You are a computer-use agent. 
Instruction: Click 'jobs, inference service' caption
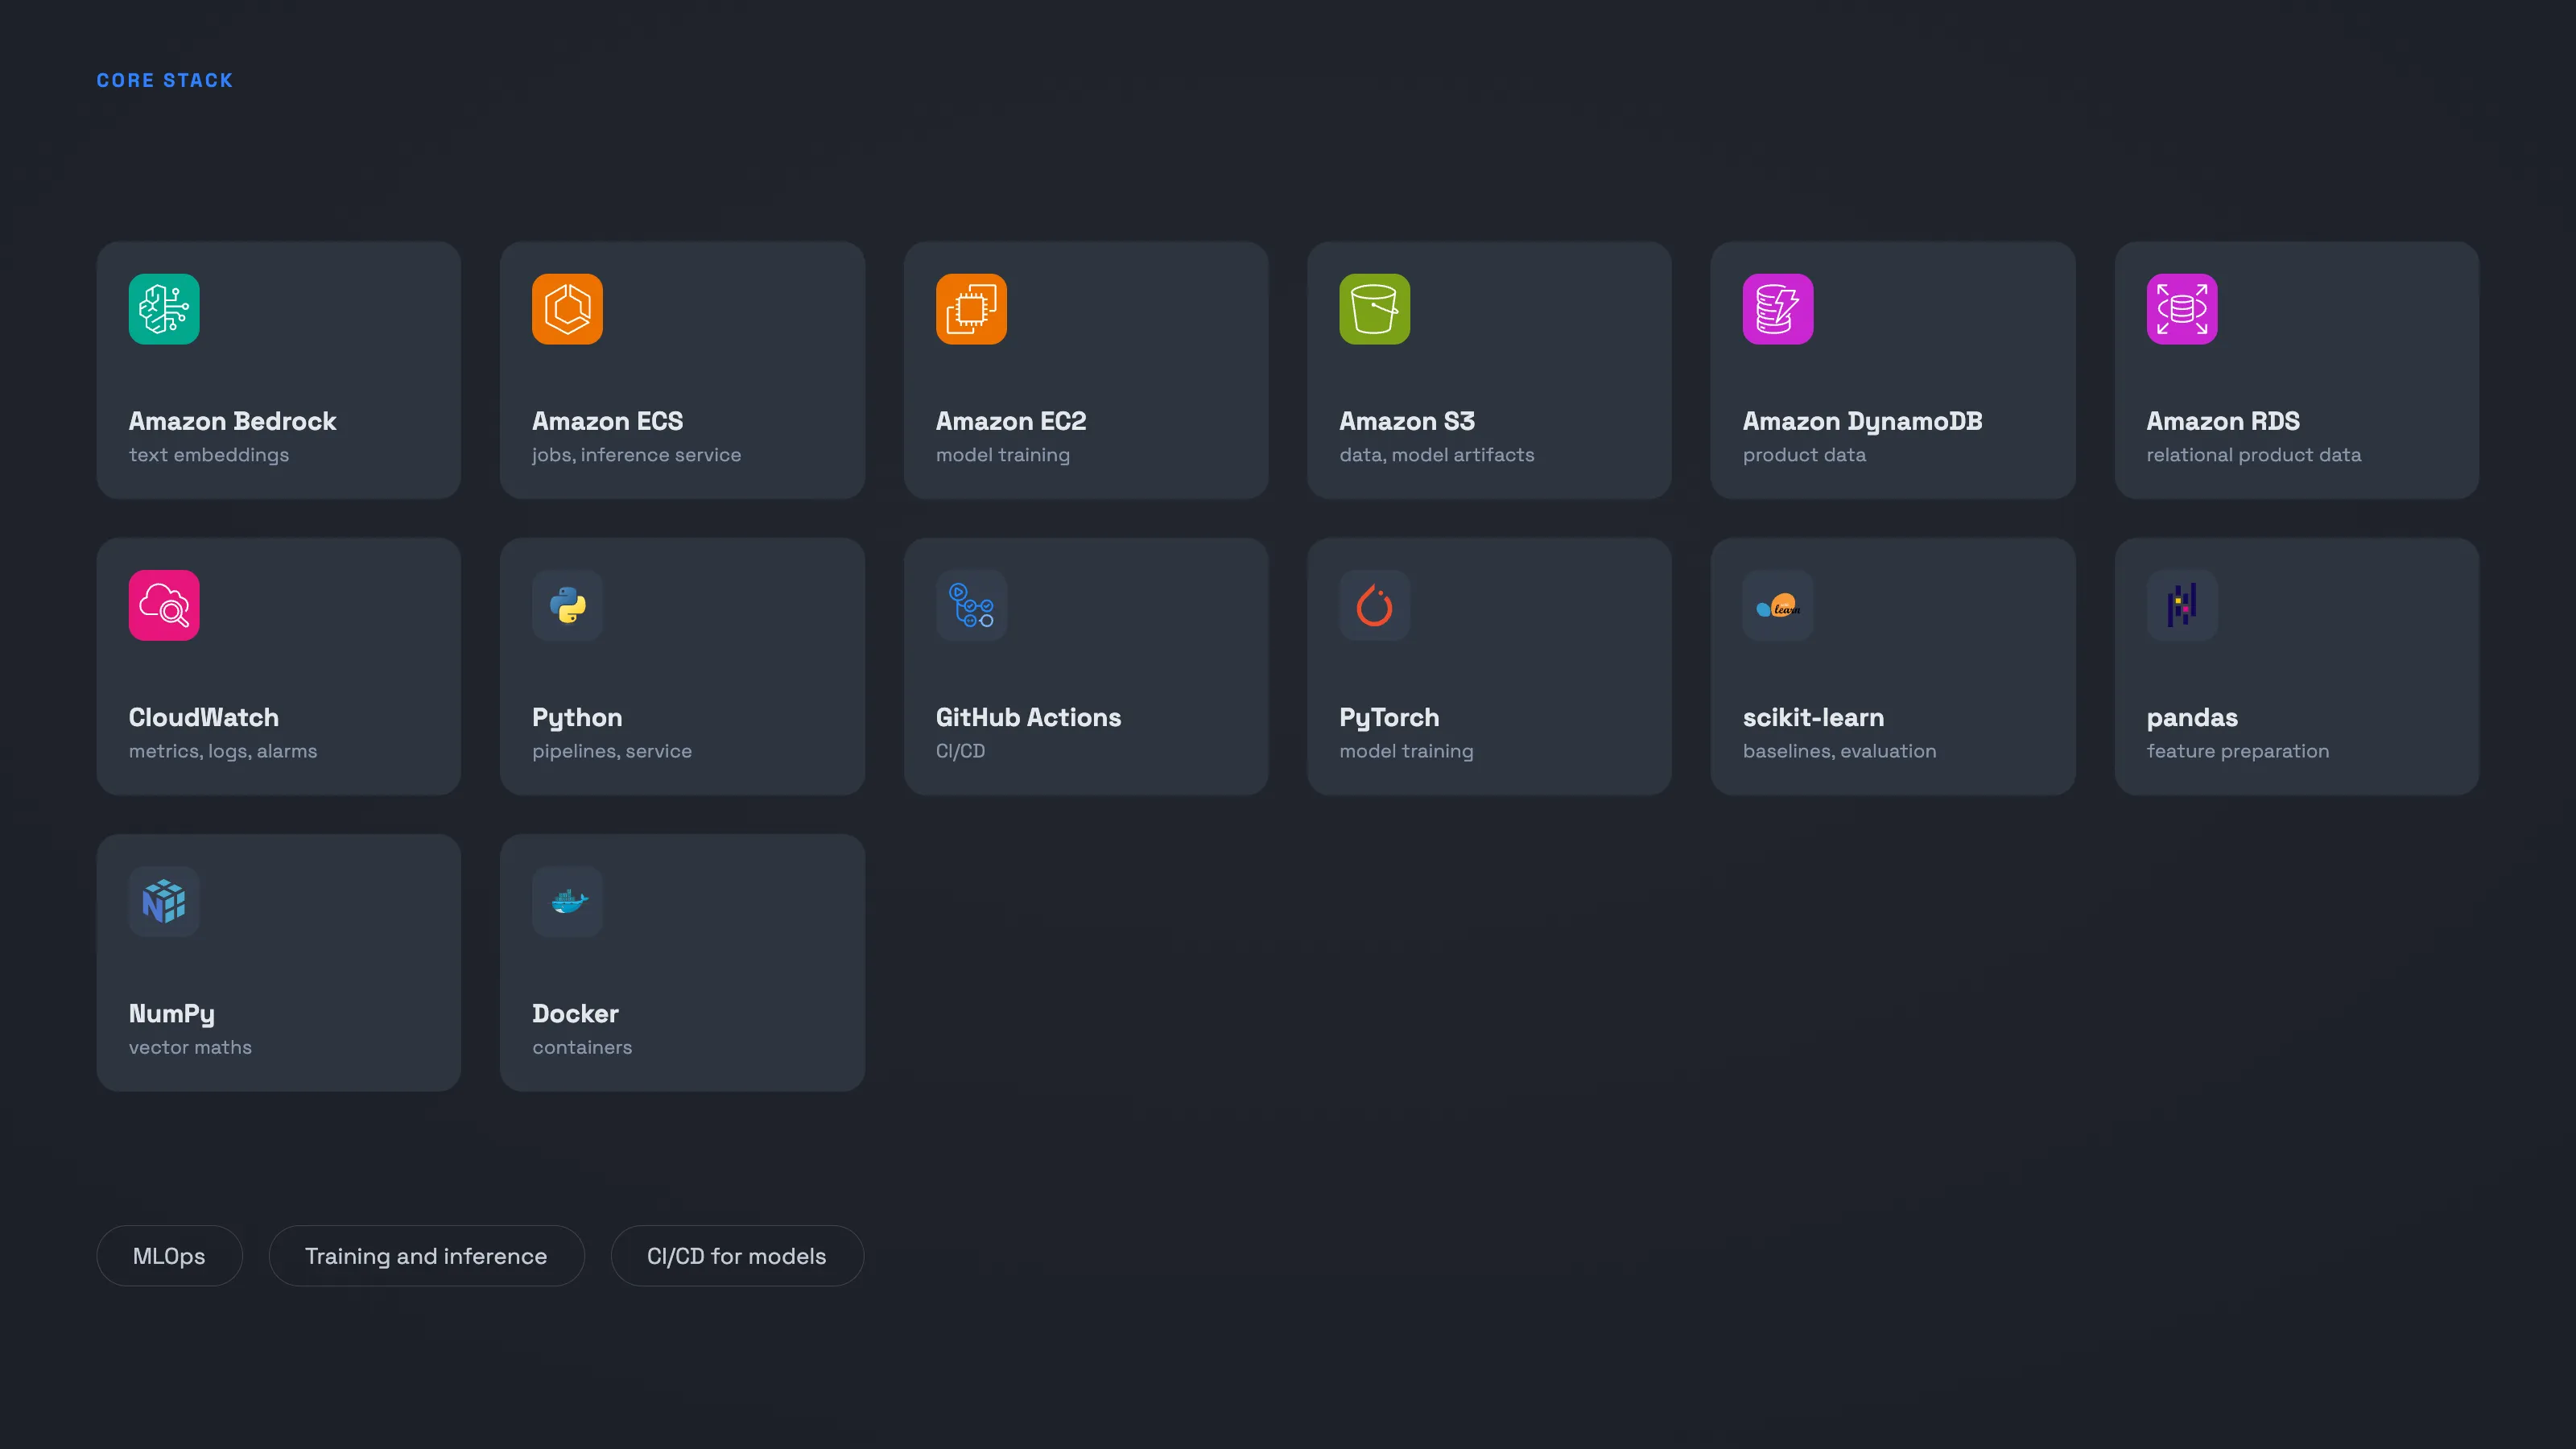point(637,455)
